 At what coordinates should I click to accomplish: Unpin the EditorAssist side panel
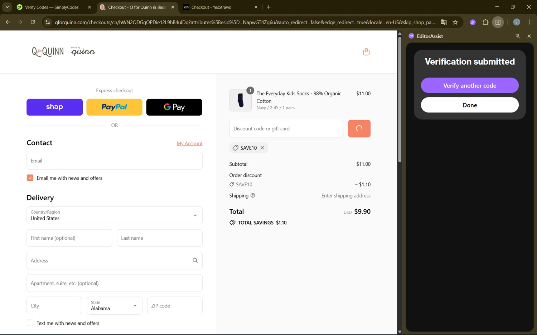pos(518,36)
